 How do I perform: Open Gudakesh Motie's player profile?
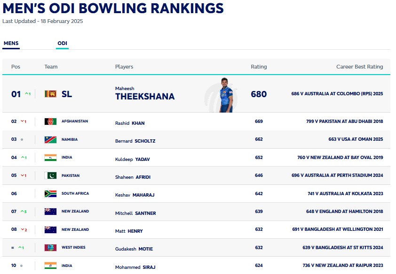(134, 249)
